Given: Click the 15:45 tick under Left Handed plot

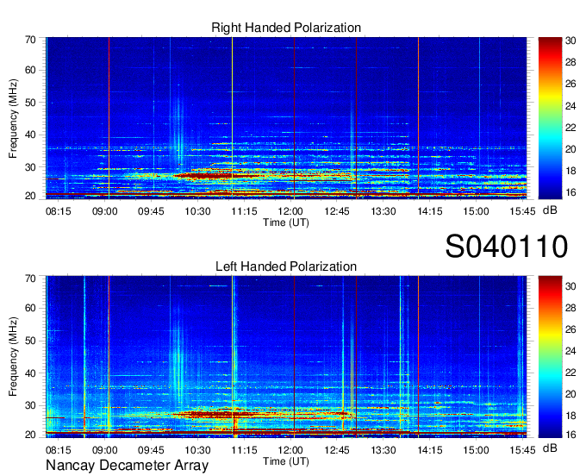Looking at the screenshot, I should tap(522, 450).
